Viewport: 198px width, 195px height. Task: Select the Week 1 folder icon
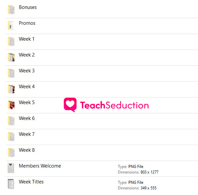(x=11, y=41)
